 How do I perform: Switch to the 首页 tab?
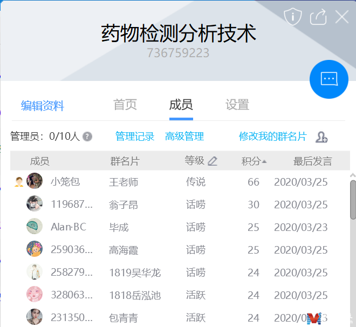click(x=125, y=105)
